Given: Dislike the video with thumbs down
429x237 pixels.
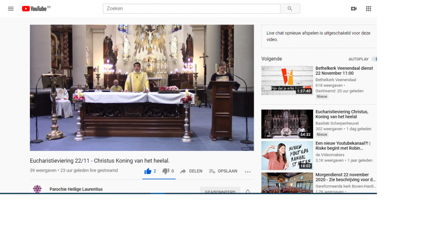Looking at the screenshot, I should 165,171.
